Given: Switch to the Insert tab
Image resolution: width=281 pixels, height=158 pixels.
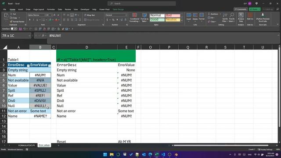Looking at the screenshot, I should point(21,9).
